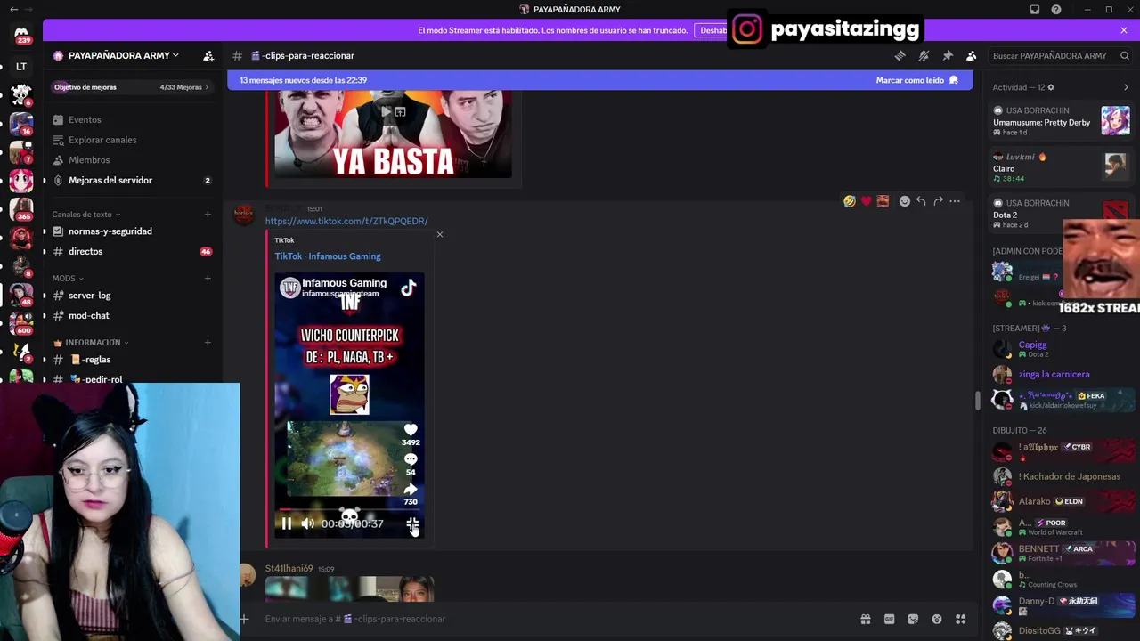Open the tiktok.com/t/ZTkQPQEDR link

(x=346, y=221)
